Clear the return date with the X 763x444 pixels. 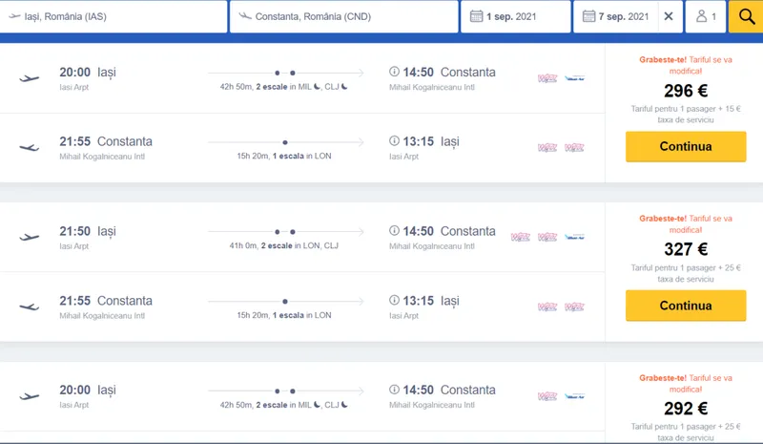tap(668, 17)
